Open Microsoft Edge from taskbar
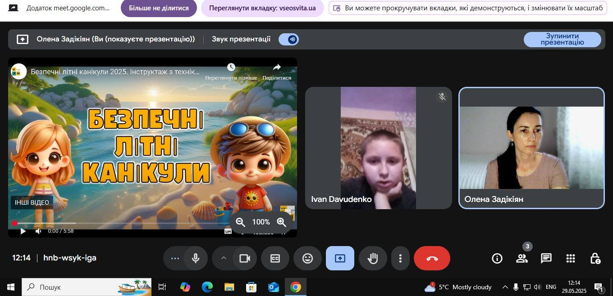Viewport: 613px width, 296px height. tap(207, 287)
